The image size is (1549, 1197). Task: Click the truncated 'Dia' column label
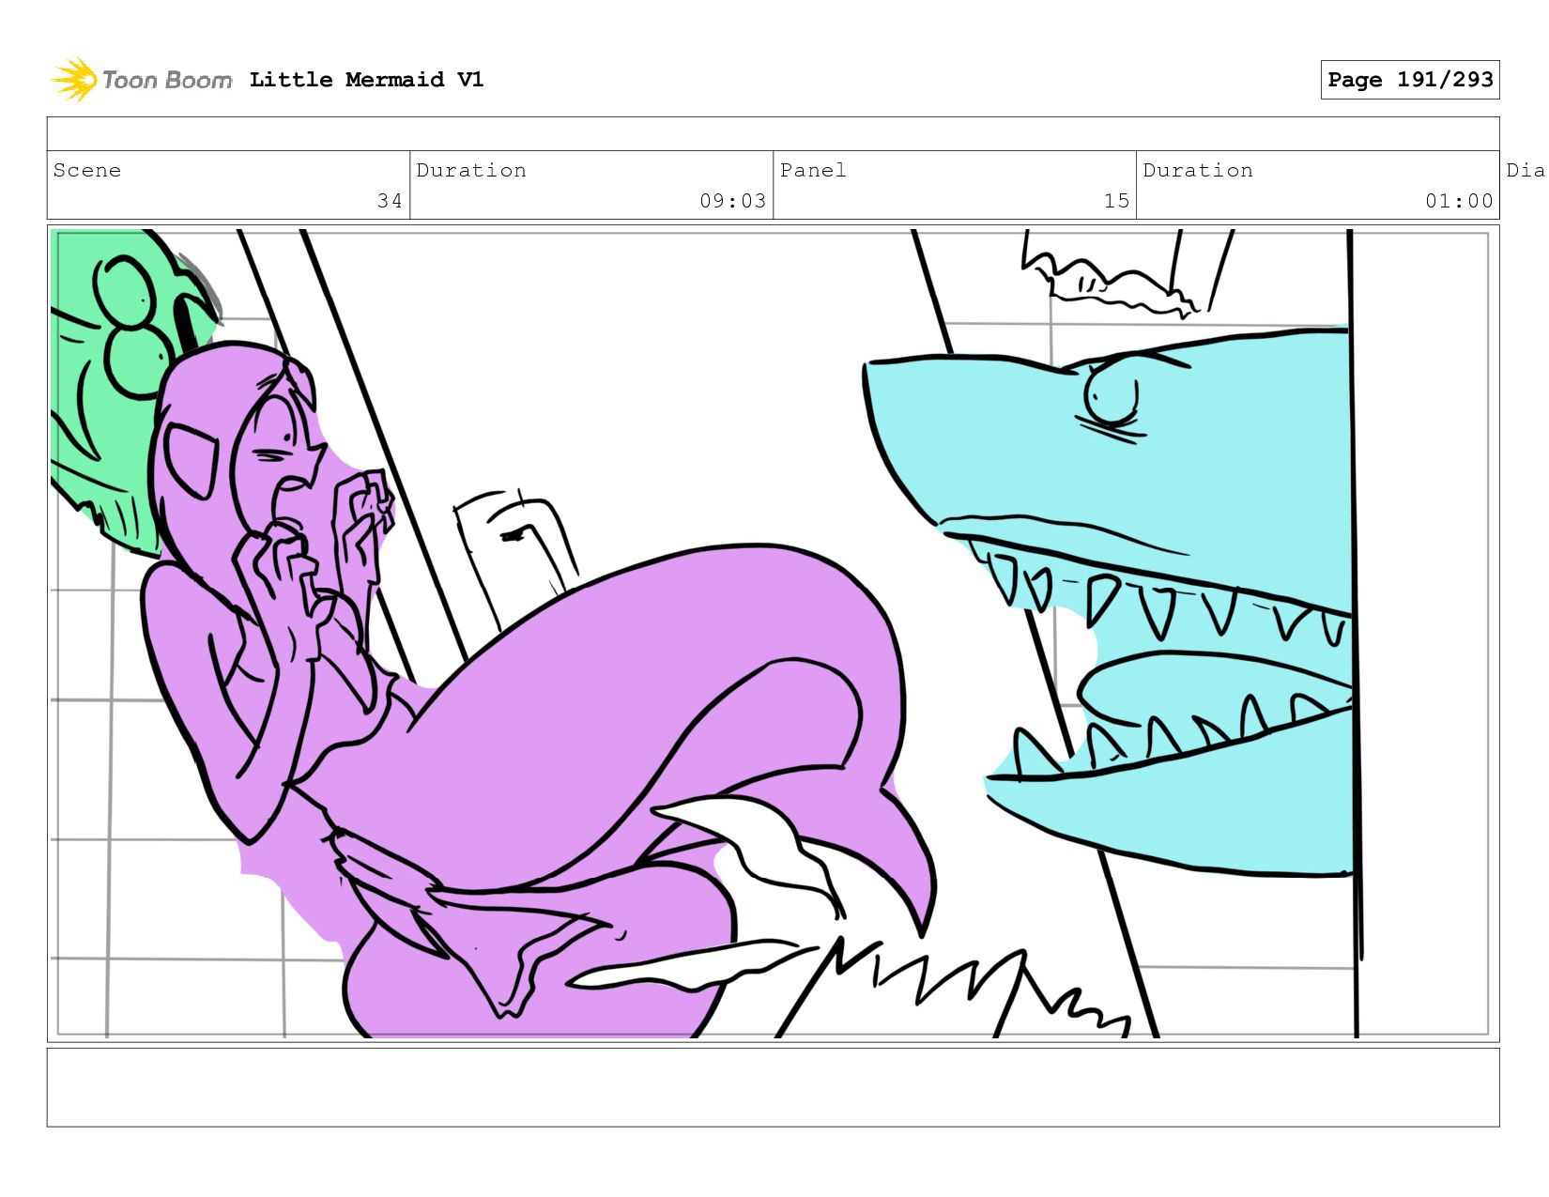coord(1526,170)
